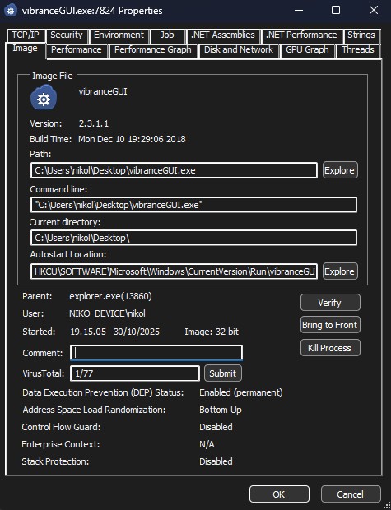Switch to the Strings tab
This screenshot has height=510, width=391.
[361, 35]
